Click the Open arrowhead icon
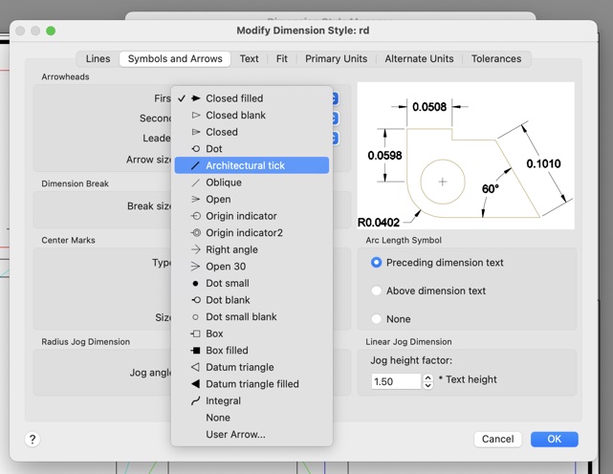The image size is (613, 474). (x=195, y=200)
